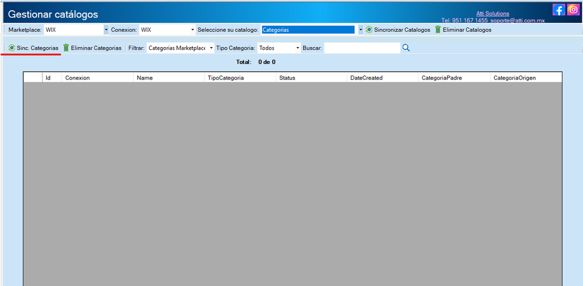Open the Marketplace dropdown
This screenshot has width=583, height=286.
click(106, 30)
